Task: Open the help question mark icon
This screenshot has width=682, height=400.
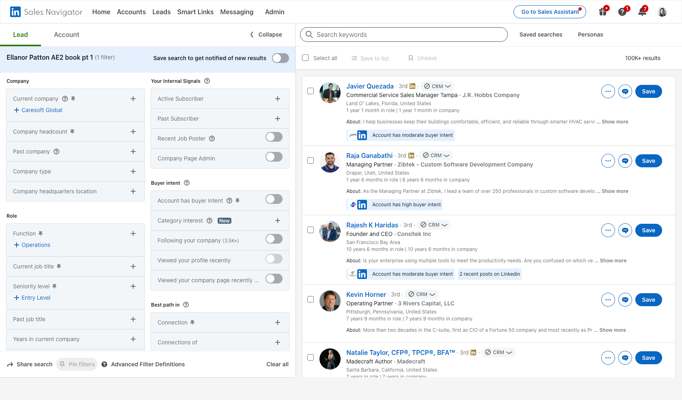Action: [x=622, y=12]
